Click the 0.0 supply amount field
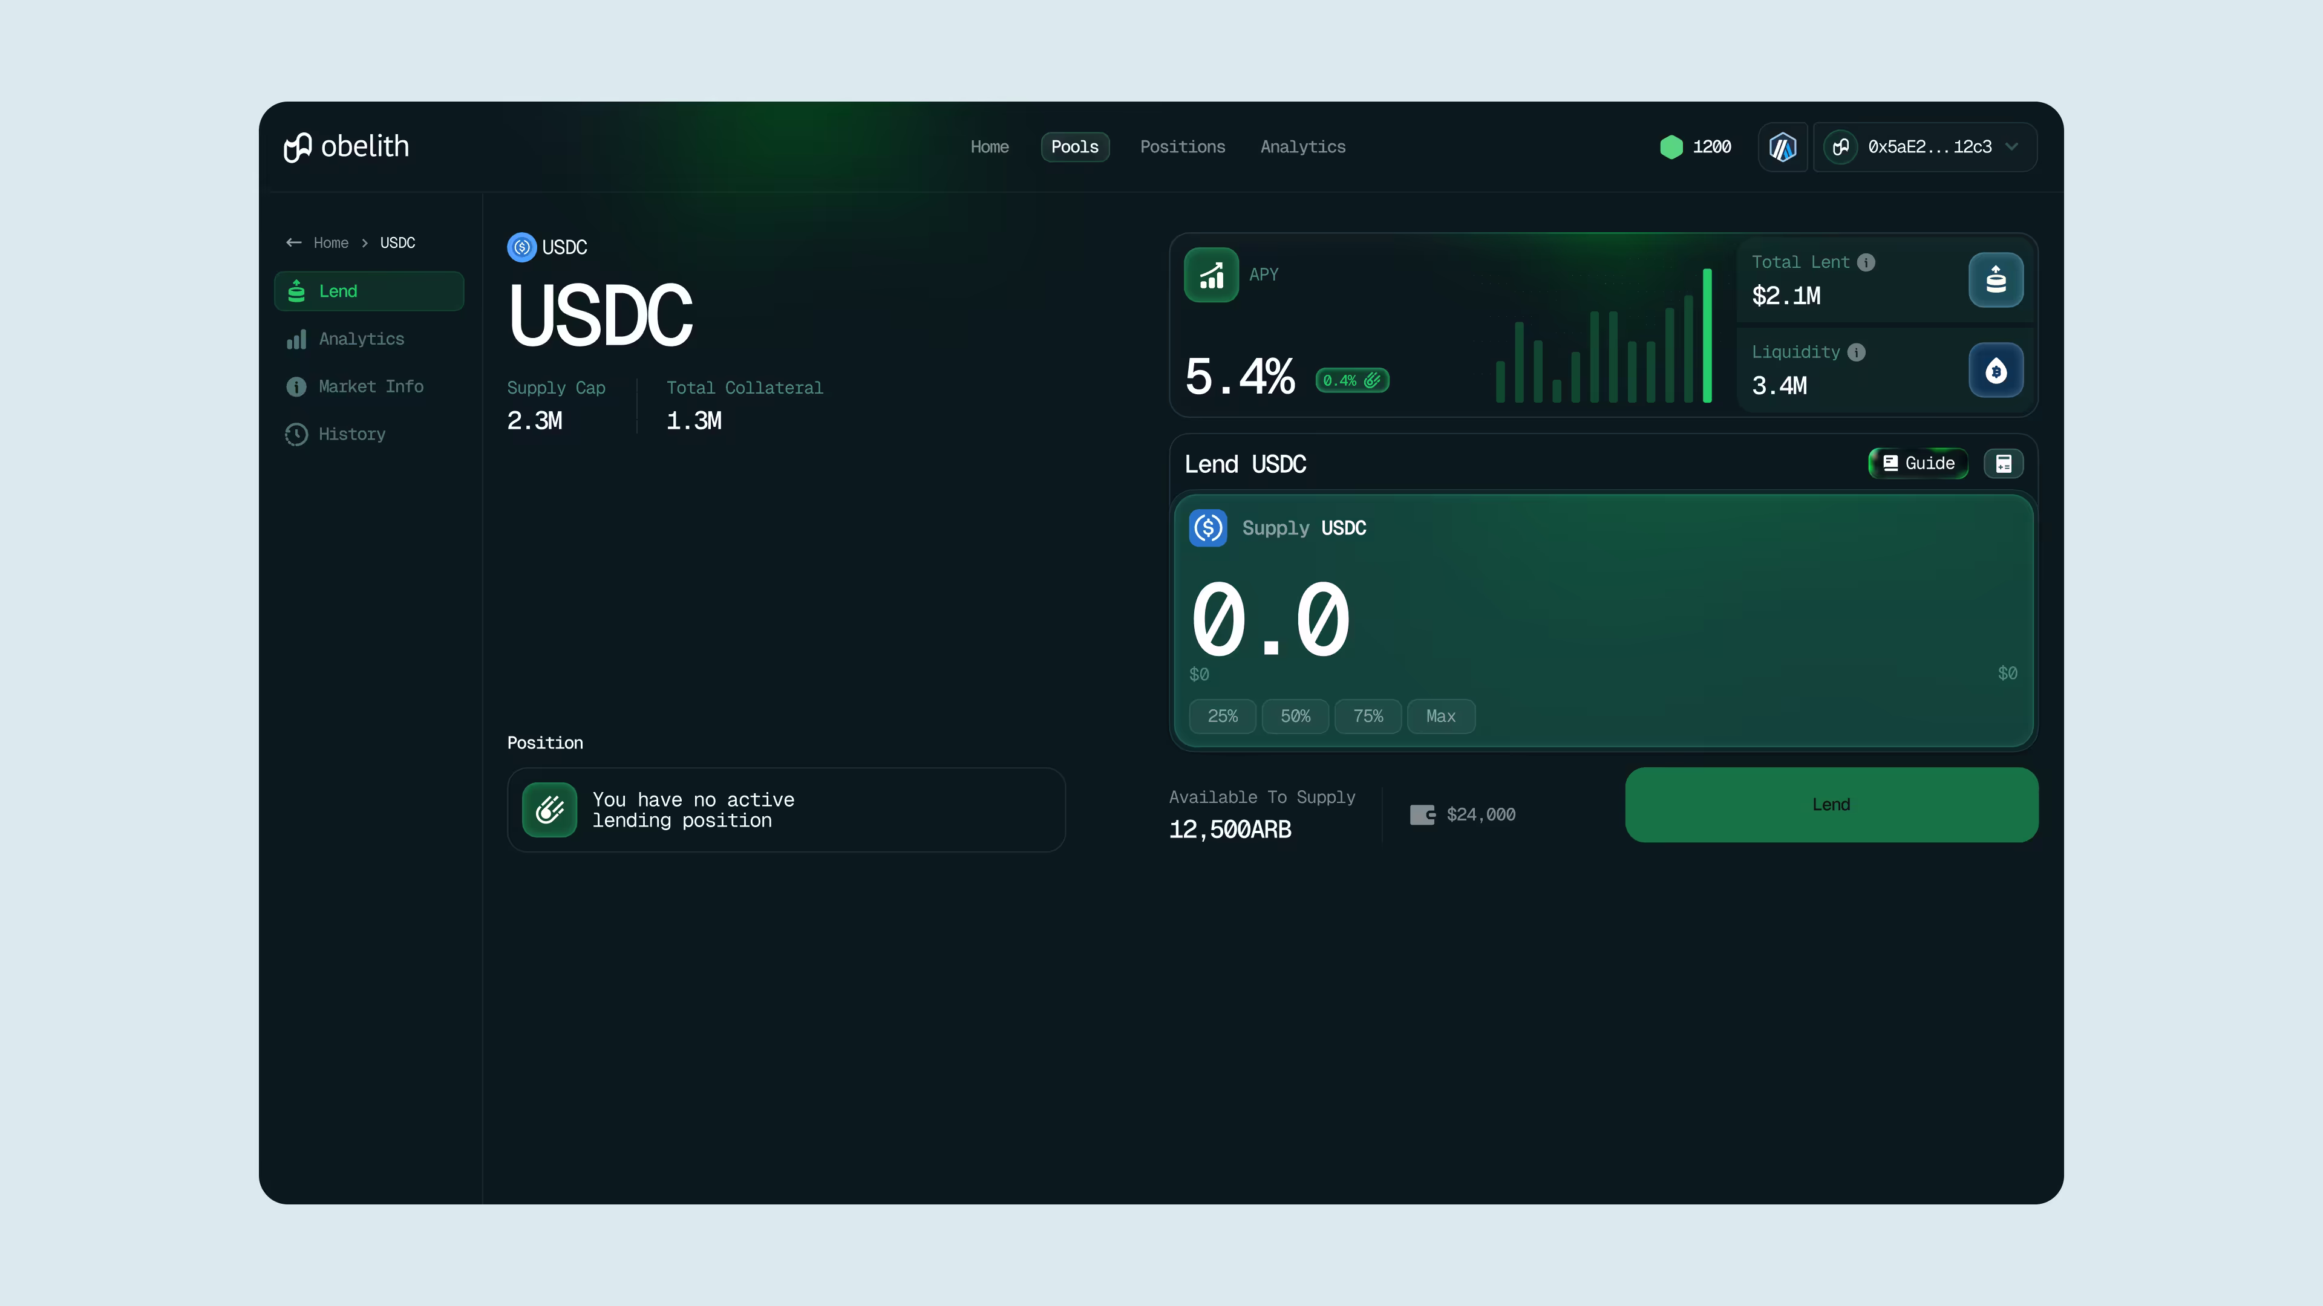Viewport: 2323px width, 1306px height. [1272, 620]
